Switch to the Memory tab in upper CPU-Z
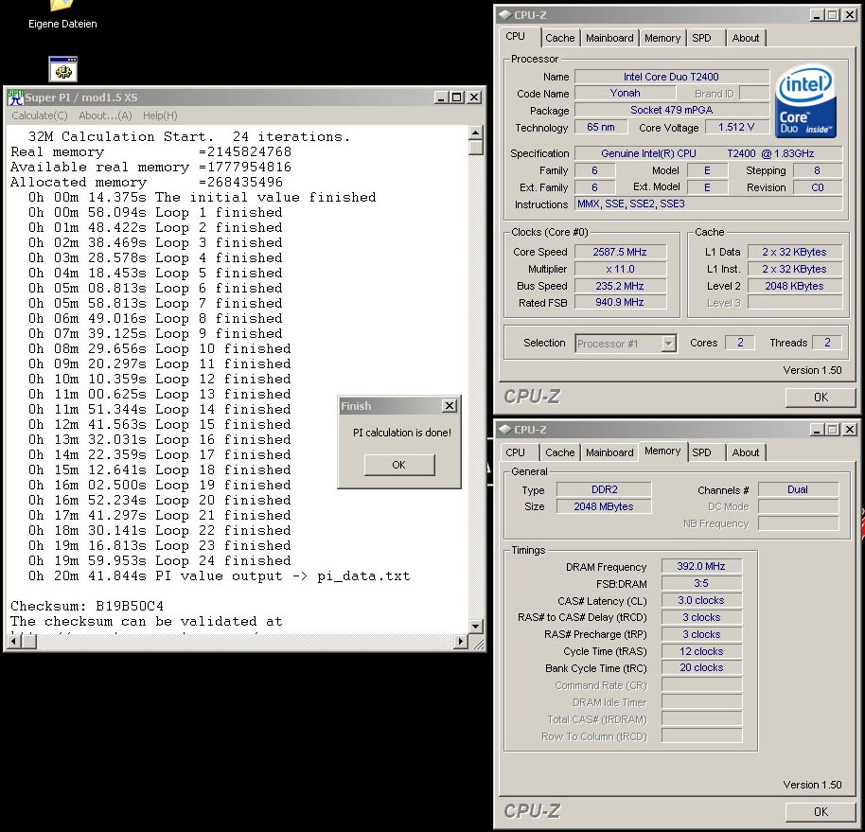Image resolution: width=865 pixels, height=832 pixels. click(x=662, y=38)
